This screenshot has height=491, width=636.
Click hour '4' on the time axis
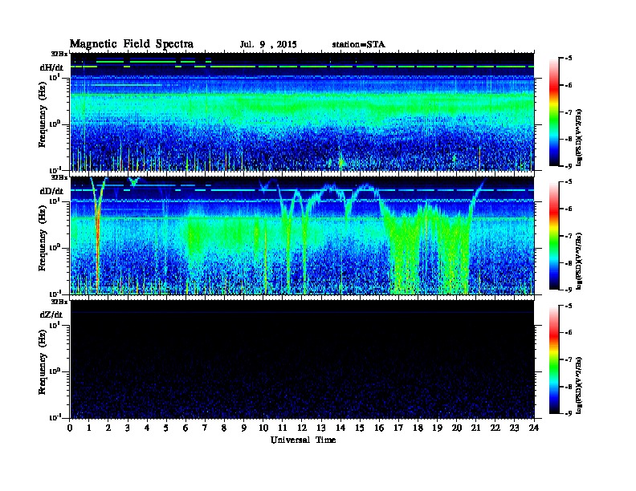148,428
